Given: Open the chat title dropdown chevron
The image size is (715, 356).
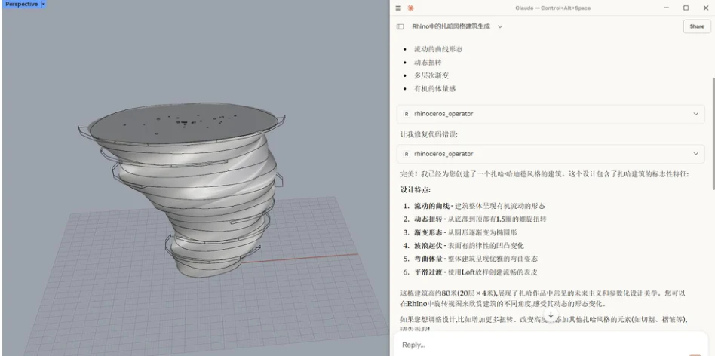Looking at the screenshot, I should [500, 26].
